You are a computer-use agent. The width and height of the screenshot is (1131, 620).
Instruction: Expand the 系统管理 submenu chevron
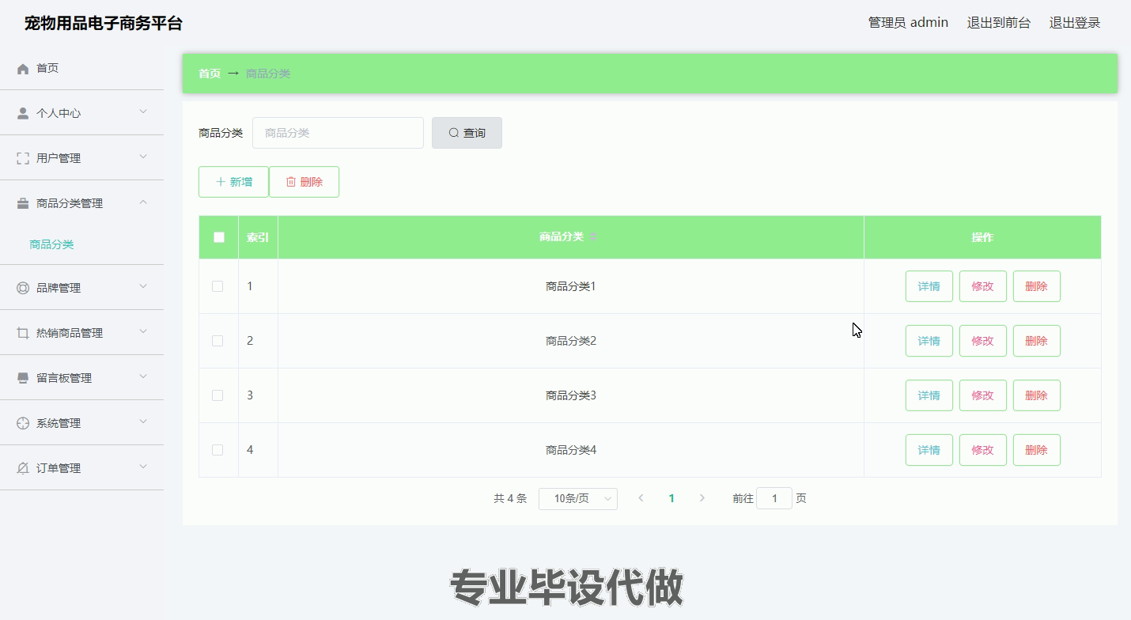tap(143, 422)
